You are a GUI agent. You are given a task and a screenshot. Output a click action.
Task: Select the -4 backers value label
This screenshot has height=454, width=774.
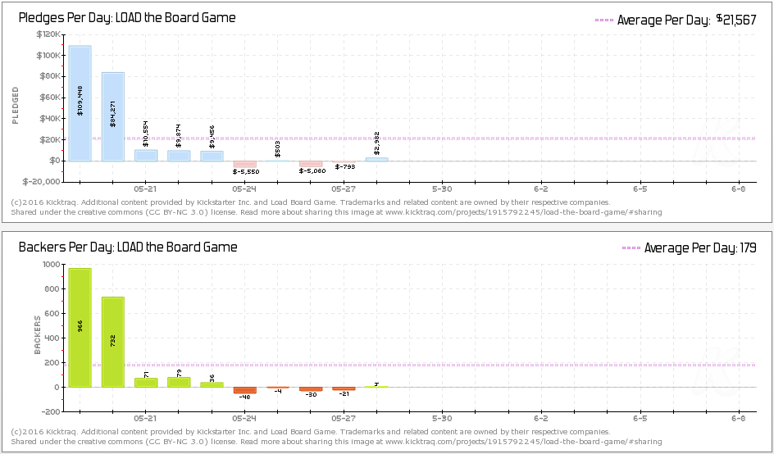278,392
